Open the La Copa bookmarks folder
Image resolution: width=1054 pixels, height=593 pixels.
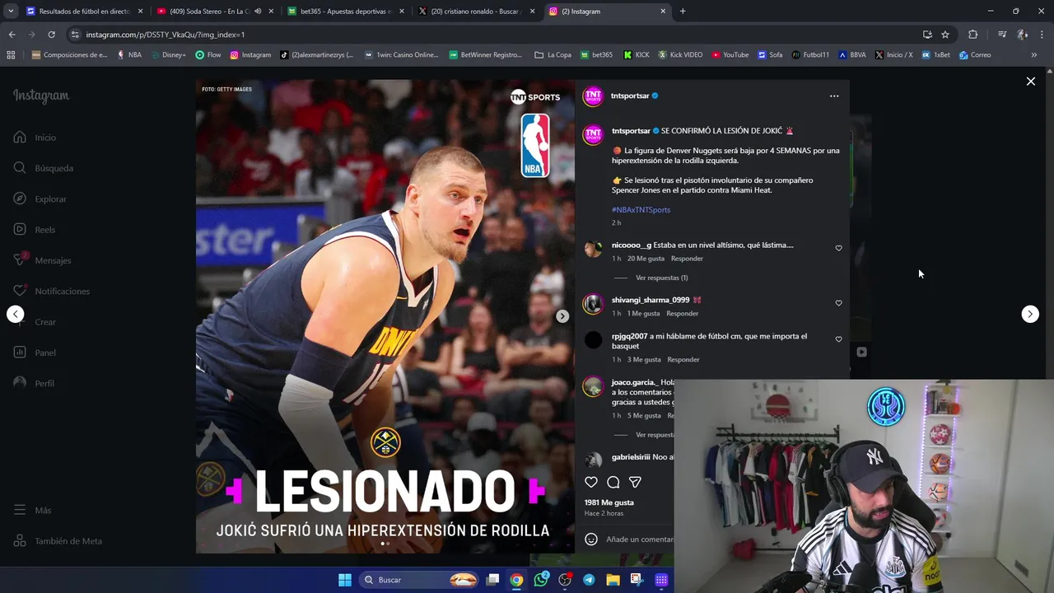pyautogui.click(x=553, y=55)
